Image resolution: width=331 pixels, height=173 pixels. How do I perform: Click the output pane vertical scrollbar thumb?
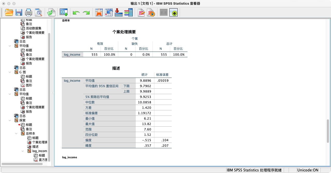coord(328,131)
